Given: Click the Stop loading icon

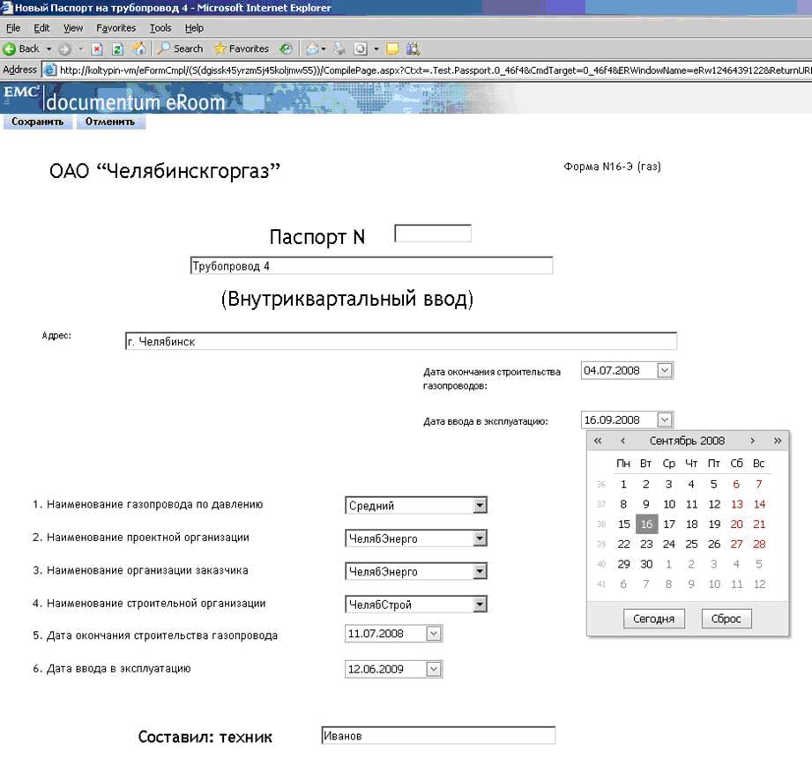Looking at the screenshot, I should coord(95,48).
